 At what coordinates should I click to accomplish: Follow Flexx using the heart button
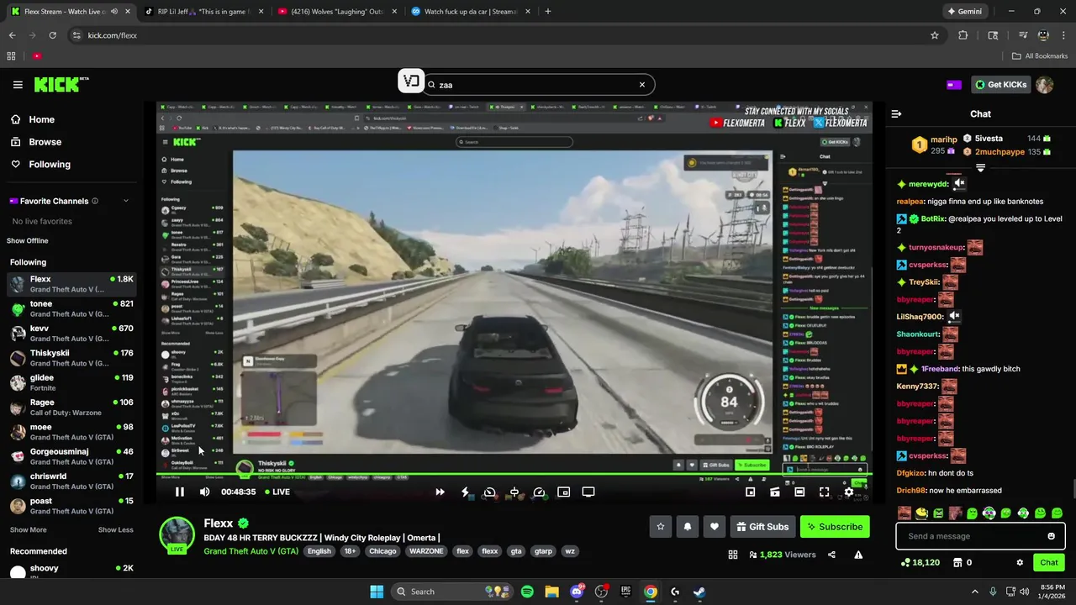pos(715,527)
